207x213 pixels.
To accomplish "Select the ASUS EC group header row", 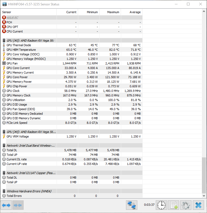I will click(x=72, y=17).
